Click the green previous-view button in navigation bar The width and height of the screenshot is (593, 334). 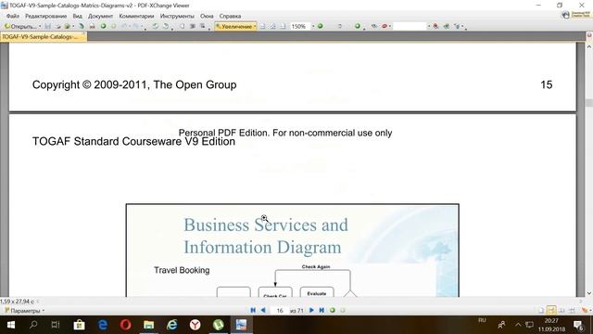[333, 310]
